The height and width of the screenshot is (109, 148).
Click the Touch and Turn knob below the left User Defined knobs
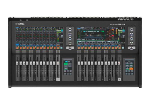70,48
